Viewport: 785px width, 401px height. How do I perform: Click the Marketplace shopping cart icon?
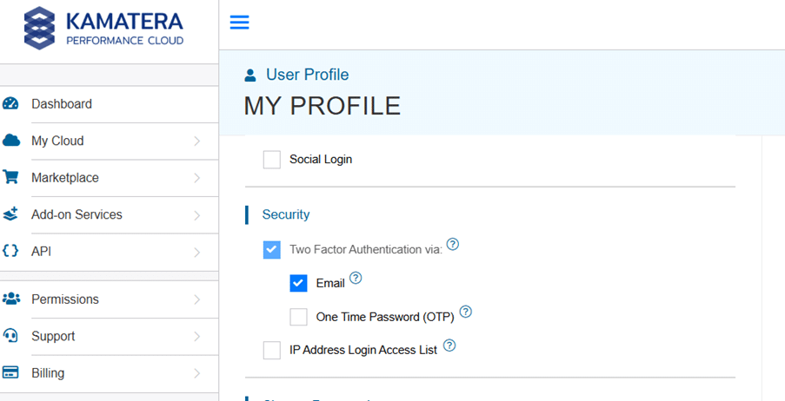(11, 178)
